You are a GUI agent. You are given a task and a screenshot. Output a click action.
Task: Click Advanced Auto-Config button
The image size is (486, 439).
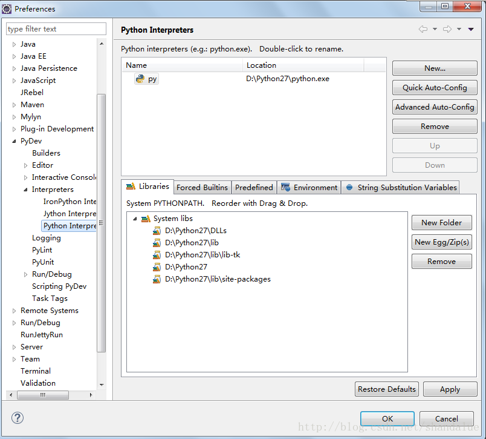(x=435, y=107)
